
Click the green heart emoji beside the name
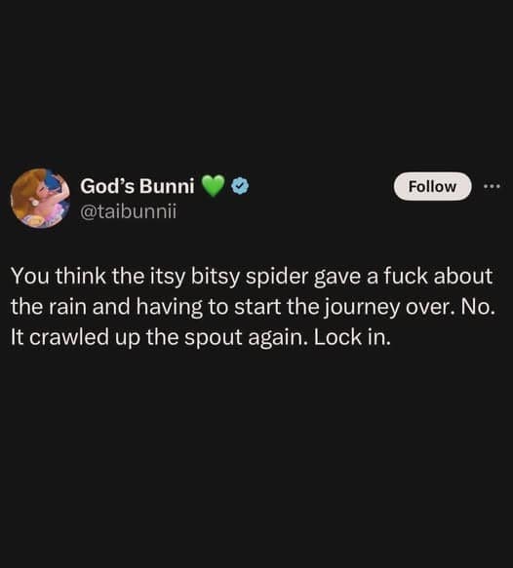[213, 186]
